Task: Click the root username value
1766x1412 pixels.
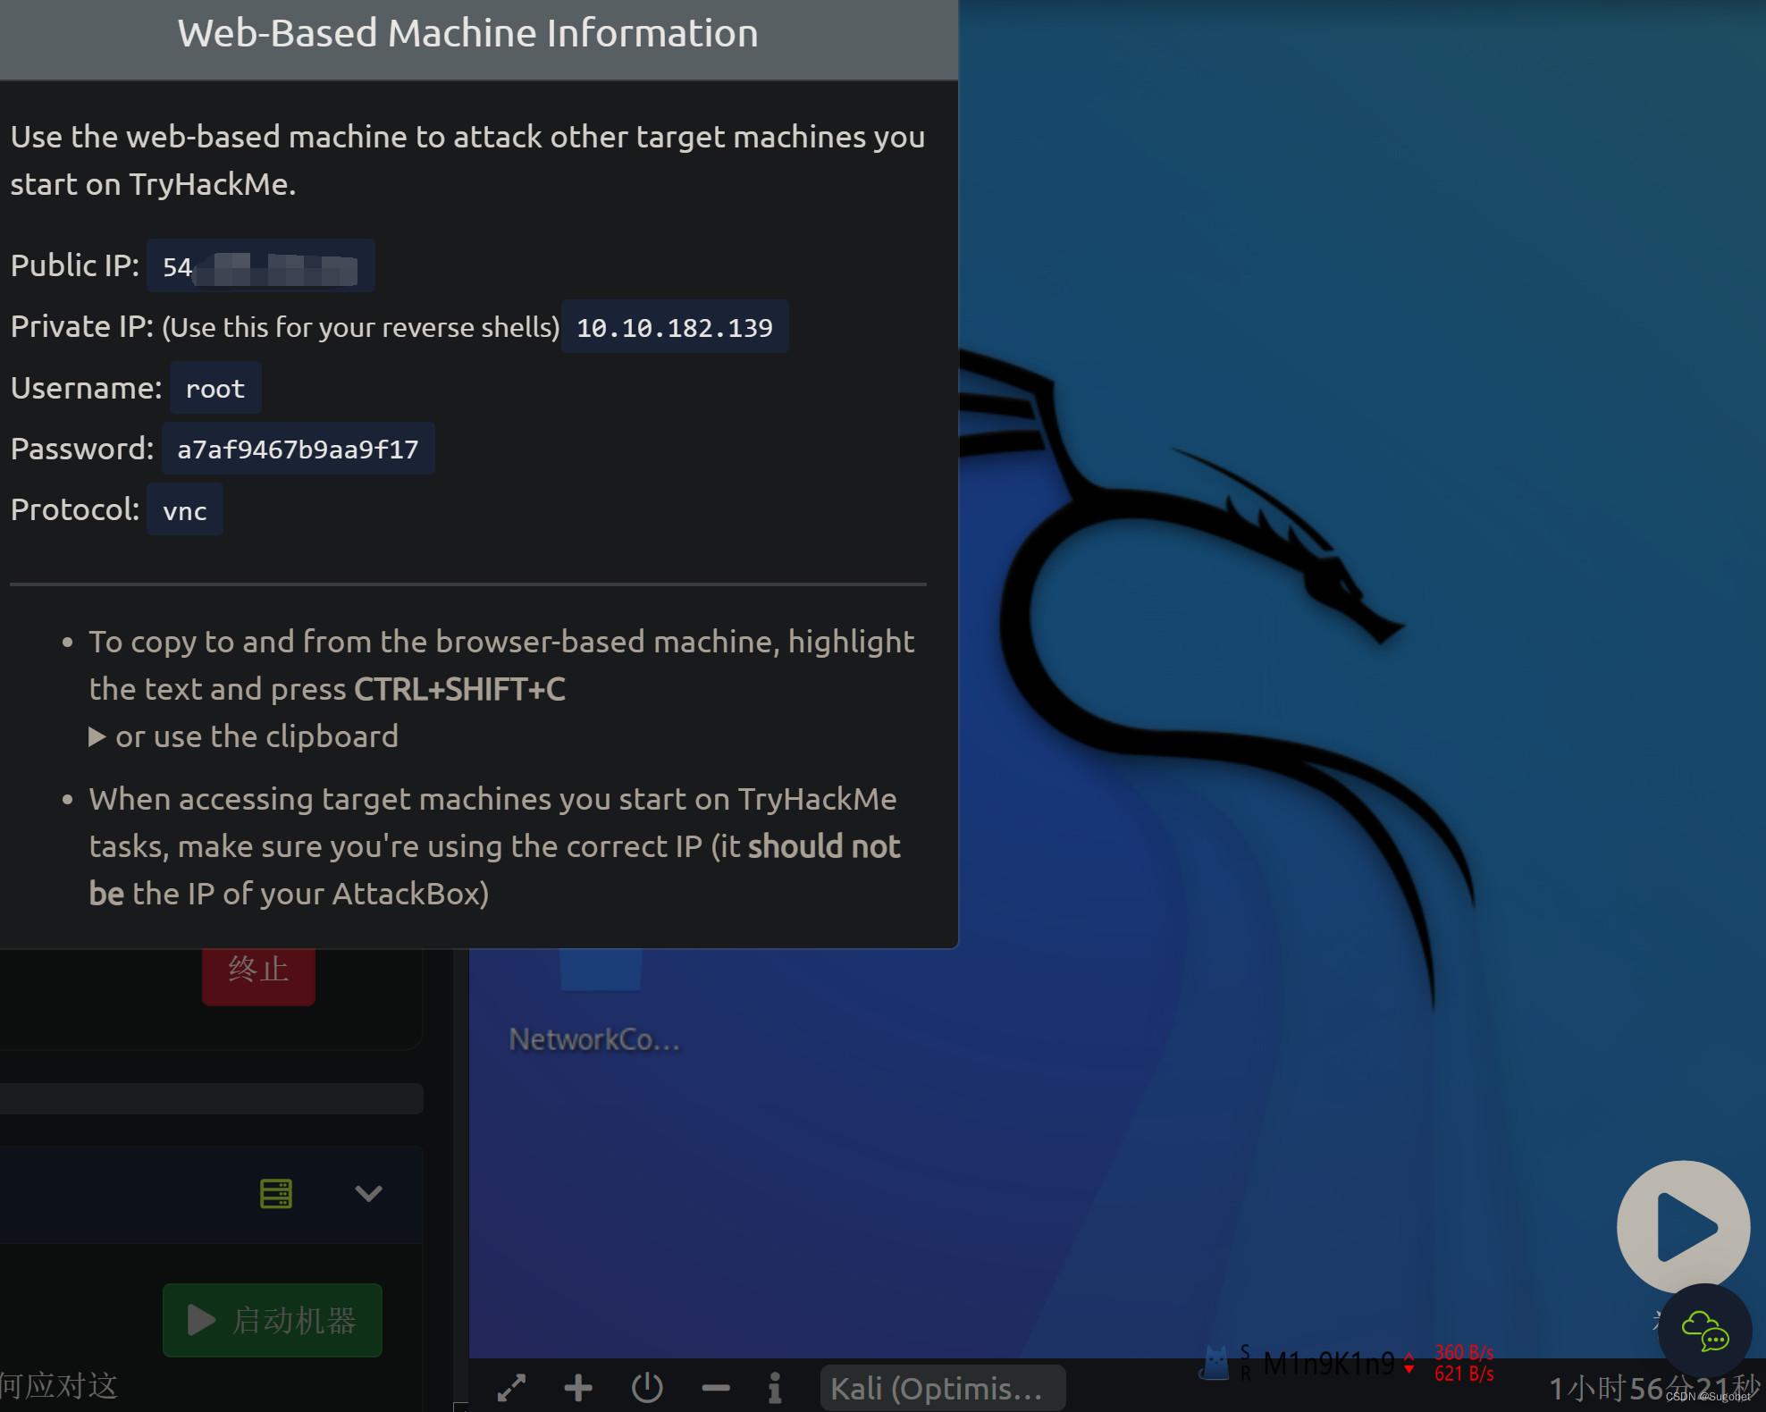Action: coord(214,389)
